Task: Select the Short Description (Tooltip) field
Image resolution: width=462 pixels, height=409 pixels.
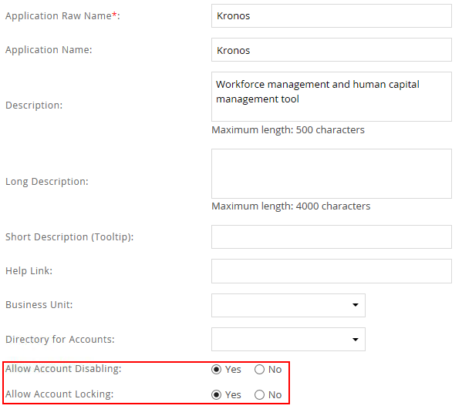Action: click(x=331, y=237)
